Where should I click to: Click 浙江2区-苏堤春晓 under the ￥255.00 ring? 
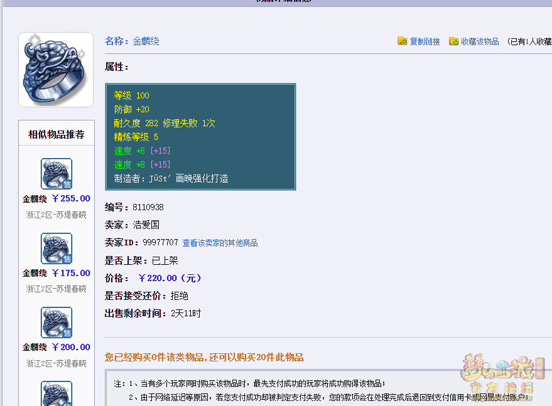[x=57, y=215]
